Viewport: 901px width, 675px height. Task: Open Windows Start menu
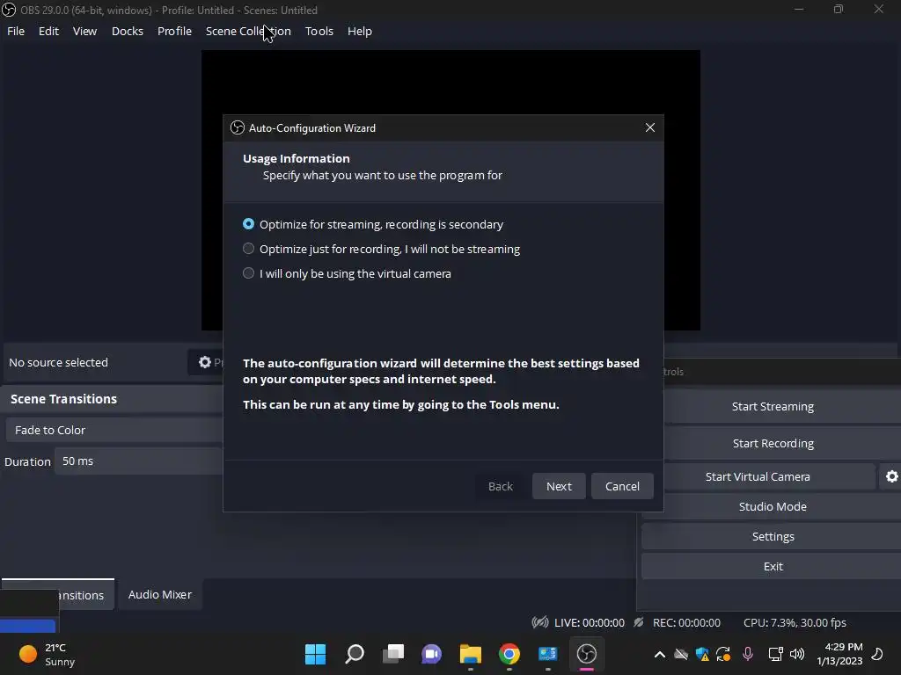[315, 654]
